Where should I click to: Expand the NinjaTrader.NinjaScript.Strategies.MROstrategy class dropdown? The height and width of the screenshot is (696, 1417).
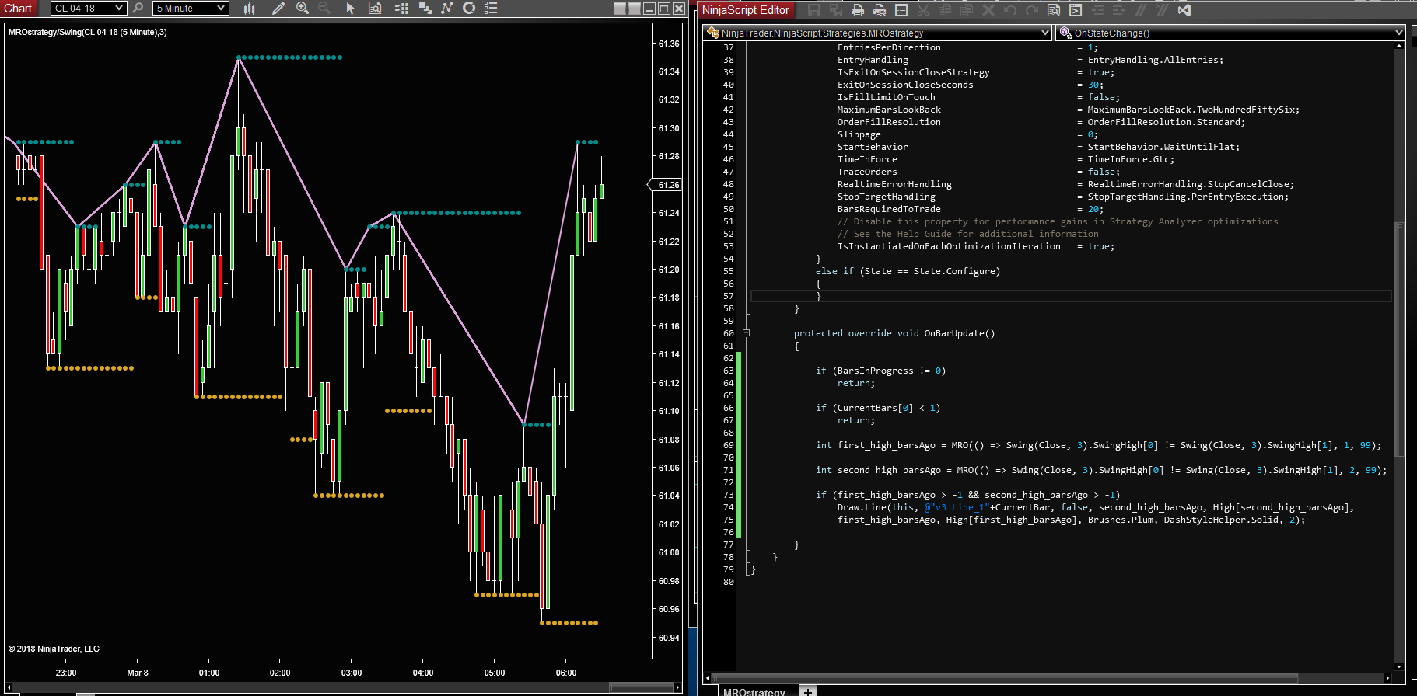tap(1044, 33)
